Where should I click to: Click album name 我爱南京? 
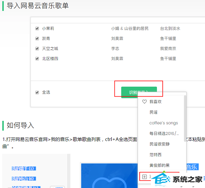(x=168, y=49)
